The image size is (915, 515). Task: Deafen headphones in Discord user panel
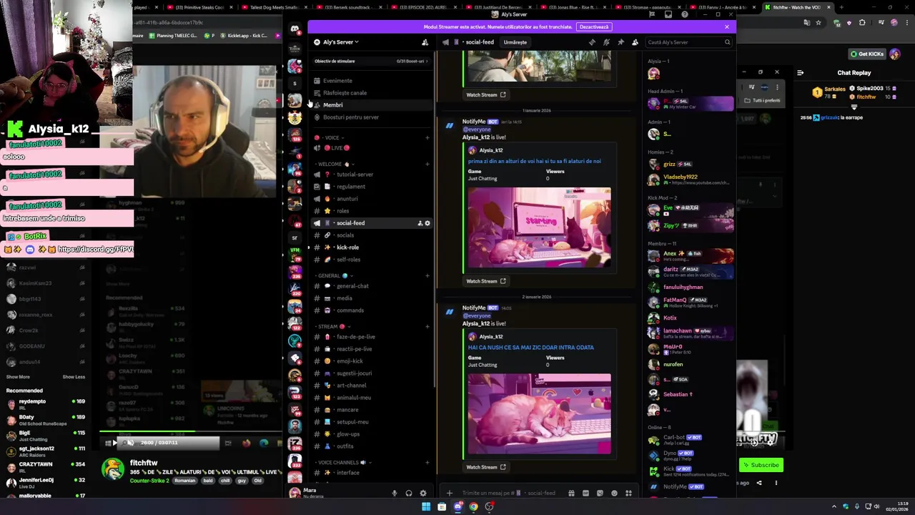(409, 493)
